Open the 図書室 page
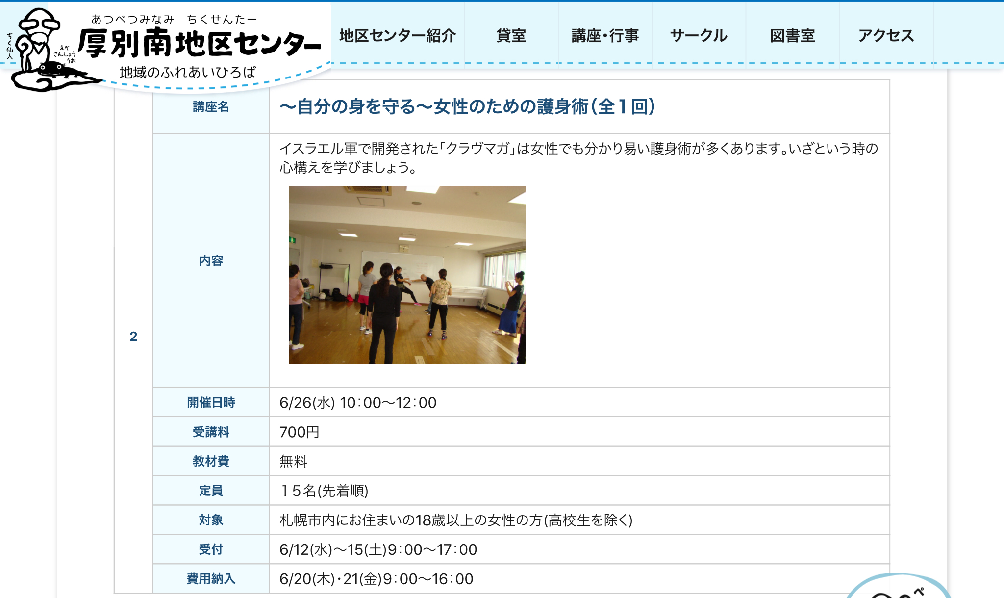Viewport: 1004px width, 598px height. click(x=792, y=36)
